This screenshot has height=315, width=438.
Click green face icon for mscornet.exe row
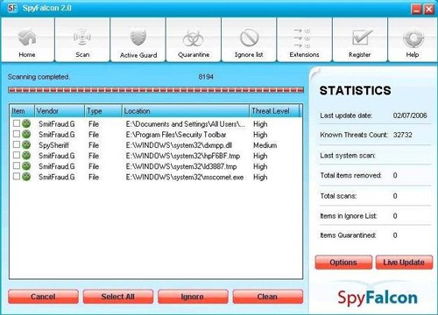[x=26, y=177]
